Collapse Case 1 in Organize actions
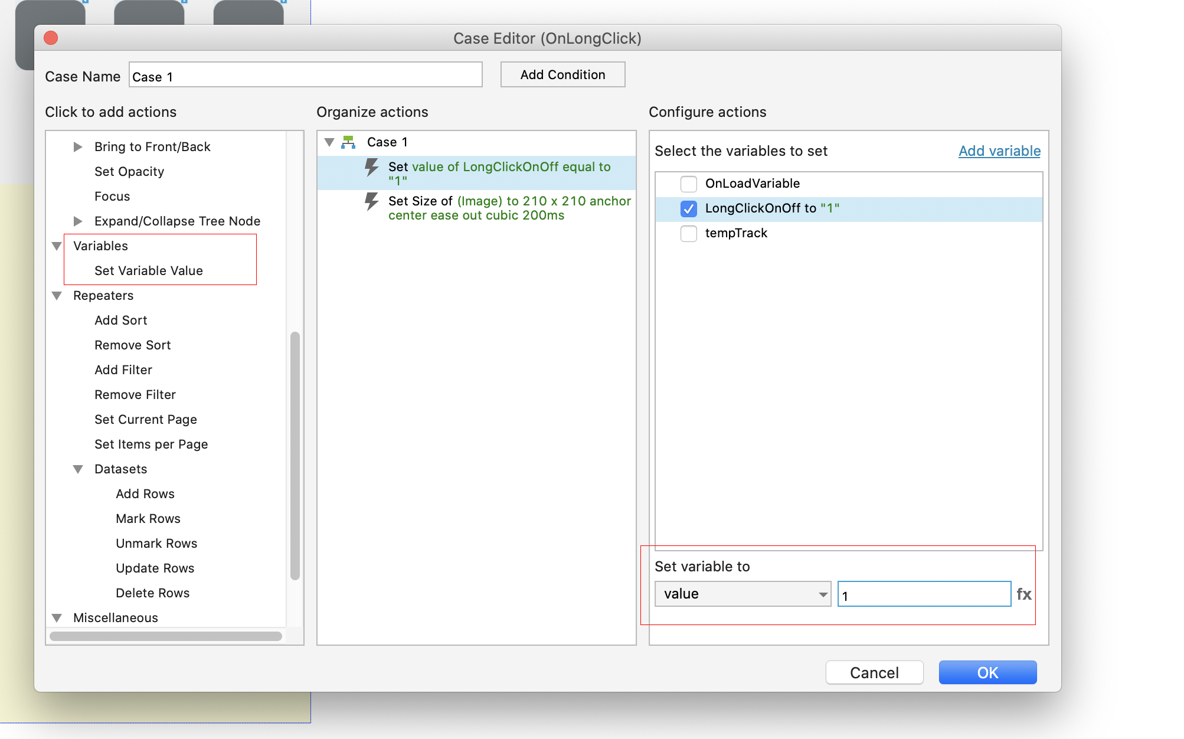Viewport: 1184px width, 739px height. click(x=329, y=142)
